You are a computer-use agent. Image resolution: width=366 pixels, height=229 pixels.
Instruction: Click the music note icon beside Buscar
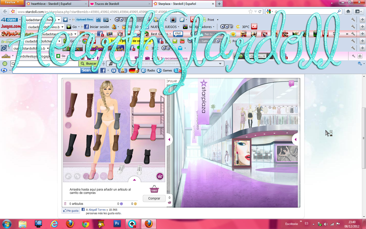111,64
